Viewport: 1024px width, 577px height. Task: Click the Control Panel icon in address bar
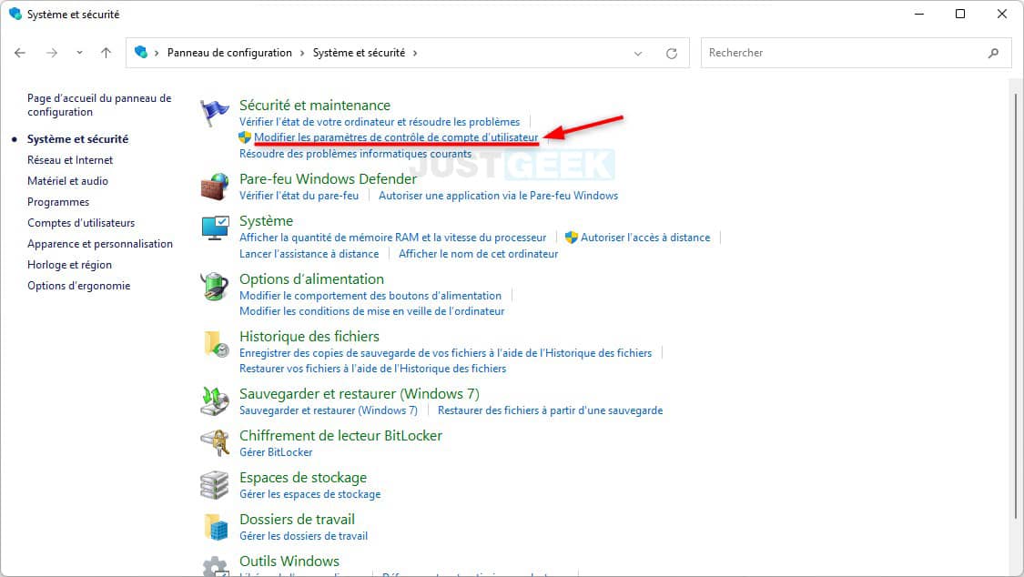[140, 52]
